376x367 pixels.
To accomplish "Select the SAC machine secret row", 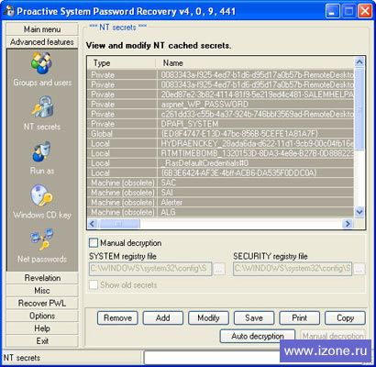I will (221, 183).
